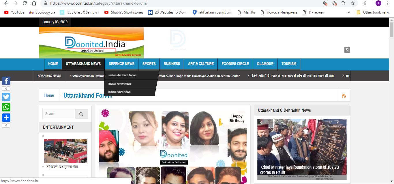
Task: Click the ENTERTAINMENT sidebar heading
Action: [58, 127]
